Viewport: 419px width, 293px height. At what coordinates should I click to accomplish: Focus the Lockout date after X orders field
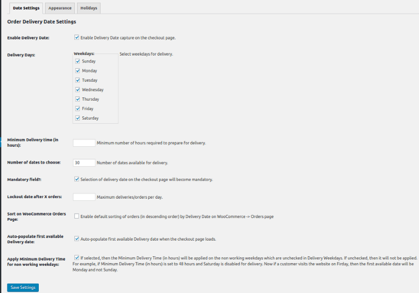pyautogui.click(x=84, y=197)
